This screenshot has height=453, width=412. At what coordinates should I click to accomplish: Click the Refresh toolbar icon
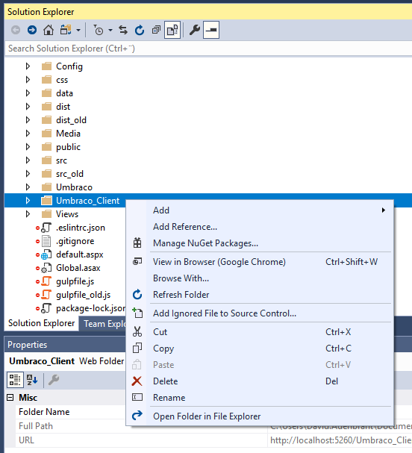[x=140, y=30]
